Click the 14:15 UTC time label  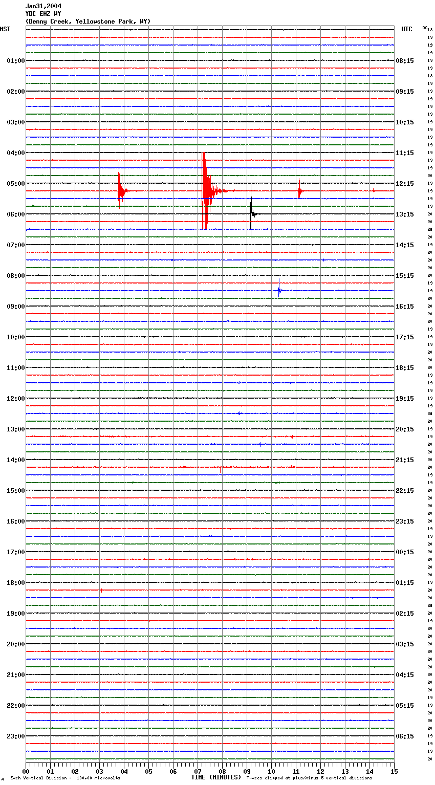pos(405,245)
